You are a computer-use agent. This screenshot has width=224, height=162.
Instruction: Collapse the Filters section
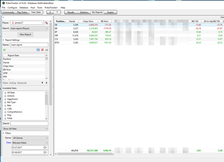pos(3,133)
